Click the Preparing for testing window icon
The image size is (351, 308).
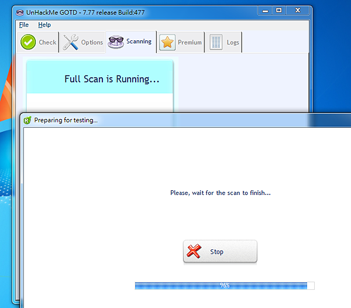27,120
